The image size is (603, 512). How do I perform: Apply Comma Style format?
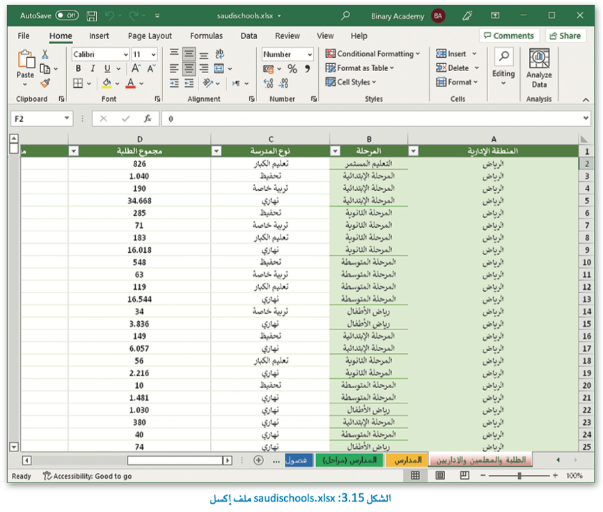[x=307, y=69]
